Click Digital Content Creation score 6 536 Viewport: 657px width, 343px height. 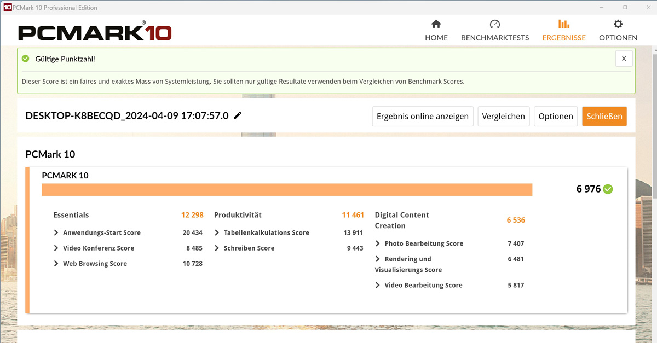(x=516, y=220)
